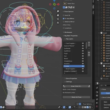Click the red X axis gizmo

click(58, 4)
